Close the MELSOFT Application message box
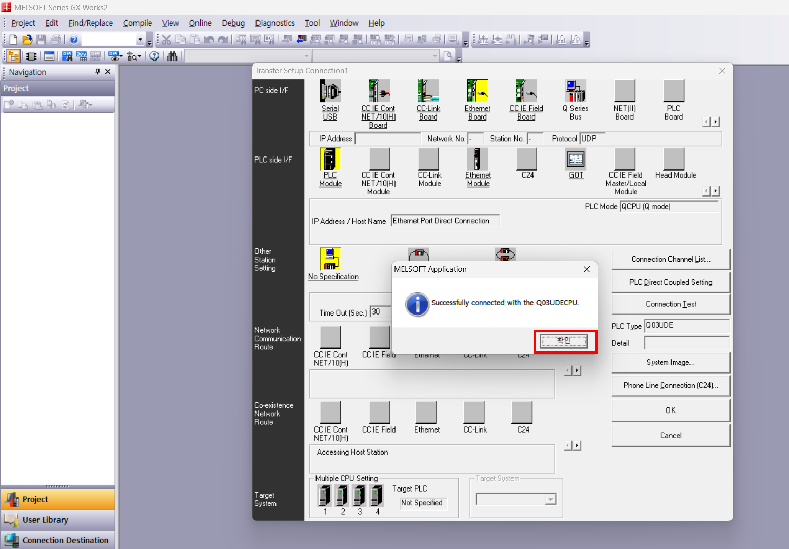The image size is (789, 549). (x=587, y=269)
